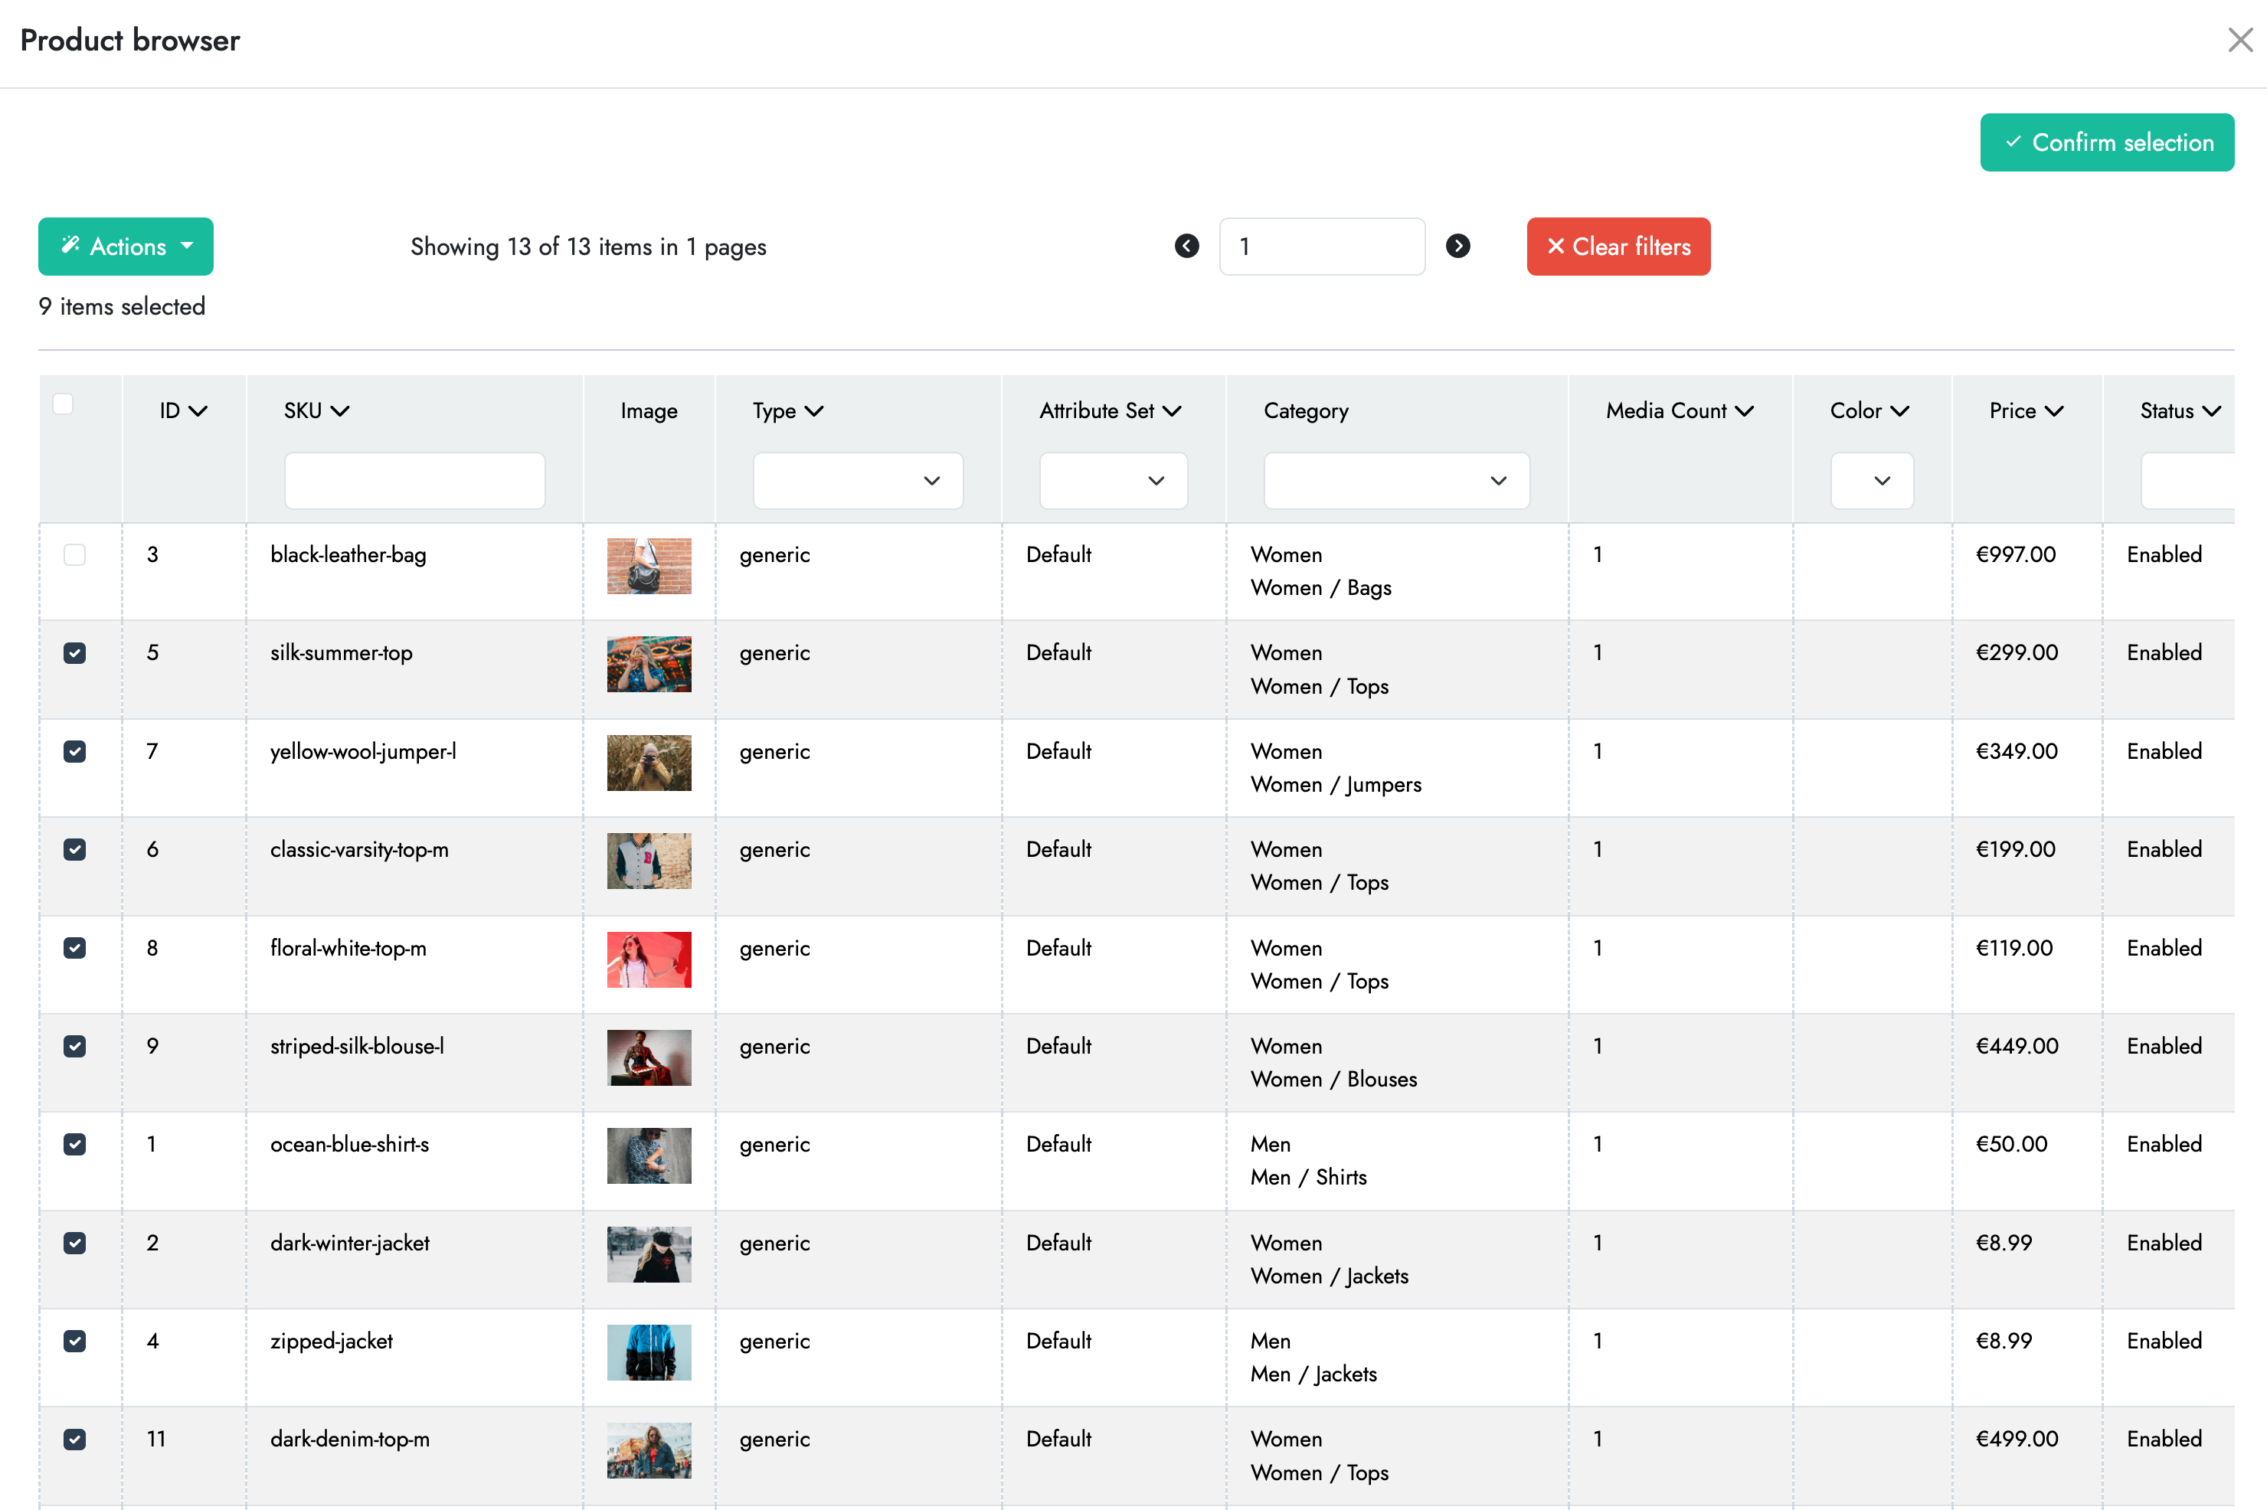Click the next page arrow icon
Screen dimensions: 2267x1510
click(x=1458, y=247)
